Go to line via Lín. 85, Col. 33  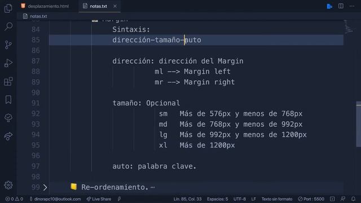click(x=187, y=199)
